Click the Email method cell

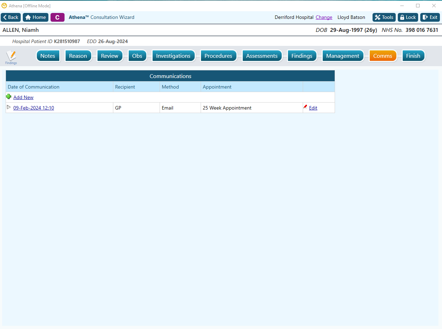[180, 108]
